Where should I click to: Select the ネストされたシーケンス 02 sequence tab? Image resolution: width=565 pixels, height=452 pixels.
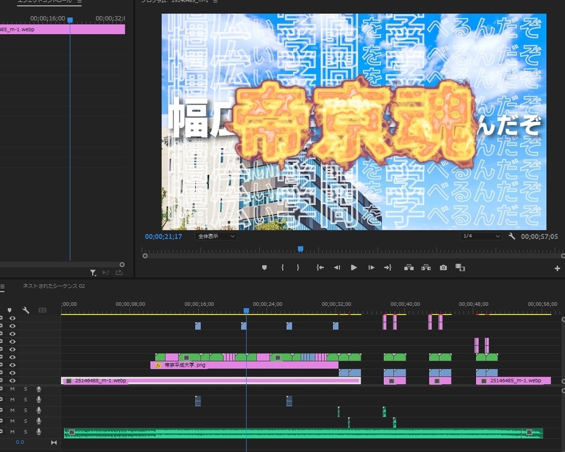[x=54, y=286]
